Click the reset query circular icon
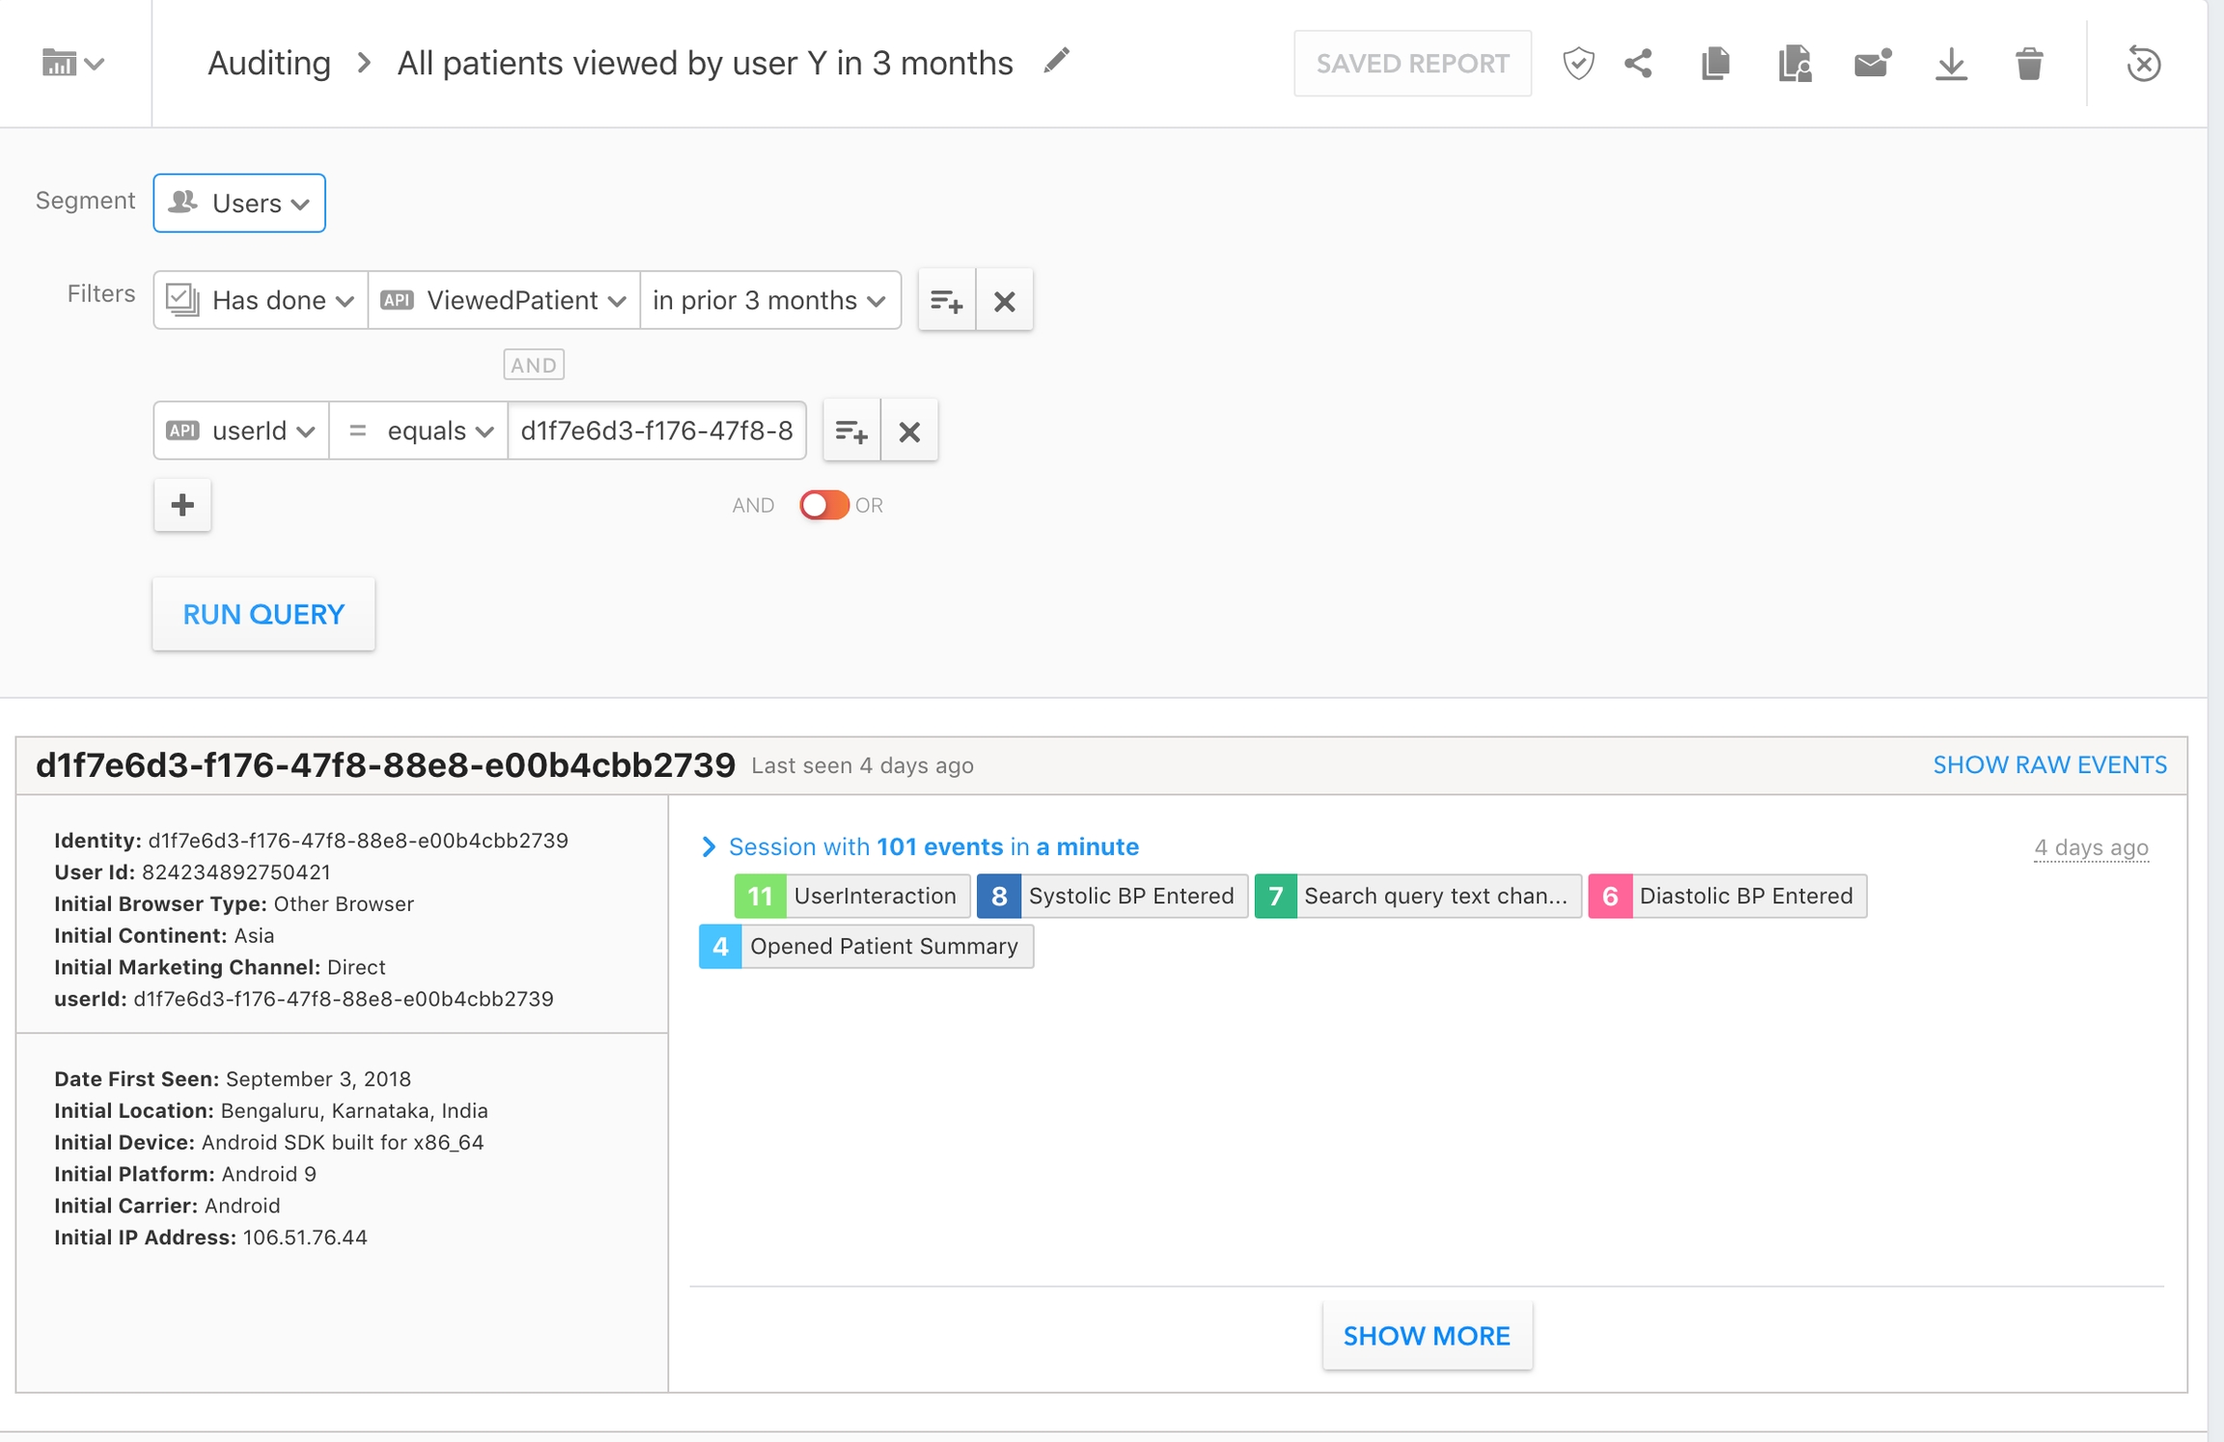Screen dimensions: 2224x1442 pyautogui.click(x=2144, y=64)
